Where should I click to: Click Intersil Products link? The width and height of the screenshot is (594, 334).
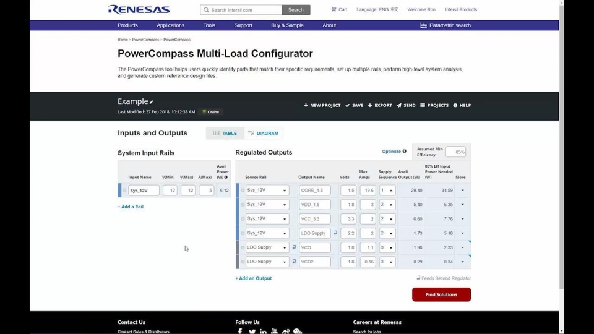(x=461, y=9)
